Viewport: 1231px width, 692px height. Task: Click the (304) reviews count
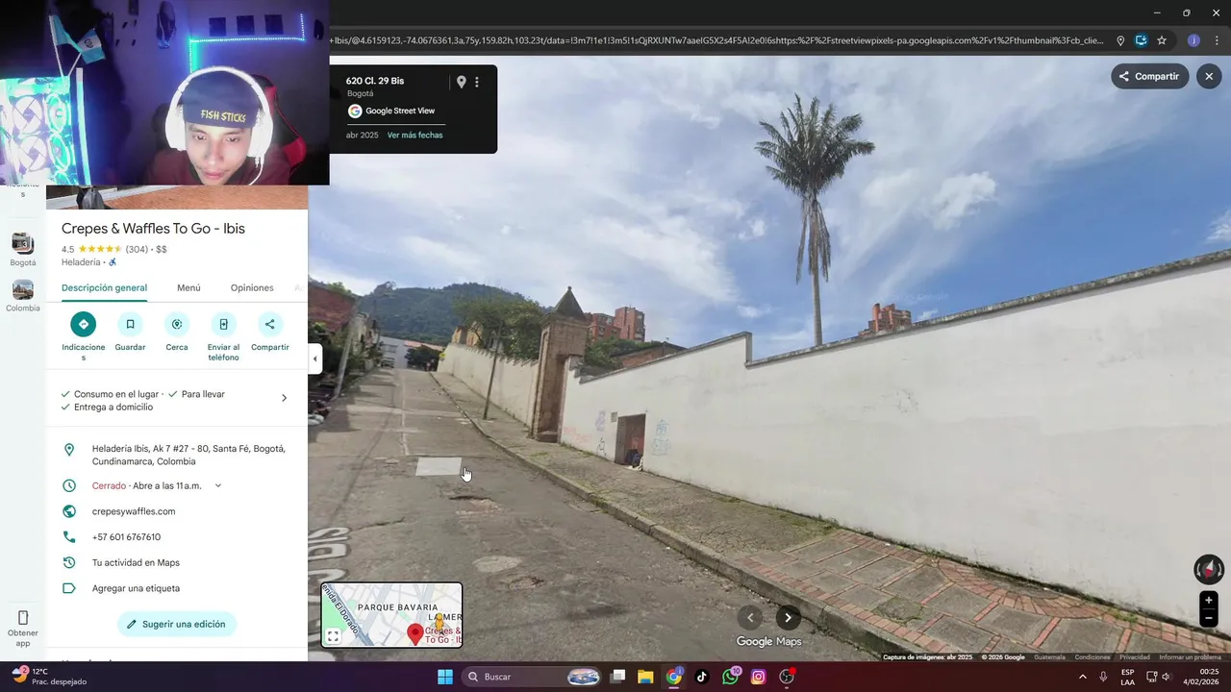tap(137, 249)
